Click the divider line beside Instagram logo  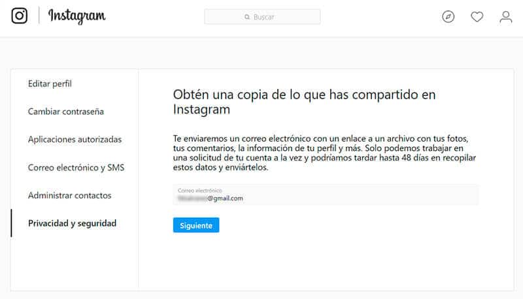pos(39,16)
